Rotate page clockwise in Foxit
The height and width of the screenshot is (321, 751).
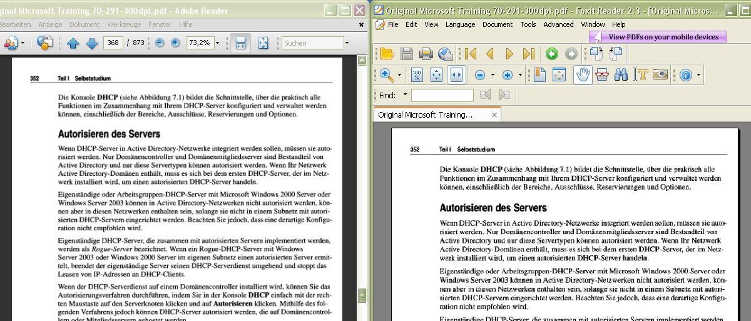coord(596,54)
